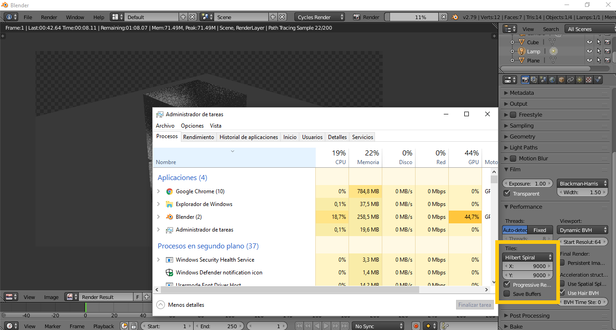616x330 pixels.
Task: Delete the Default screen layout
Action: [x=192, y=17]
